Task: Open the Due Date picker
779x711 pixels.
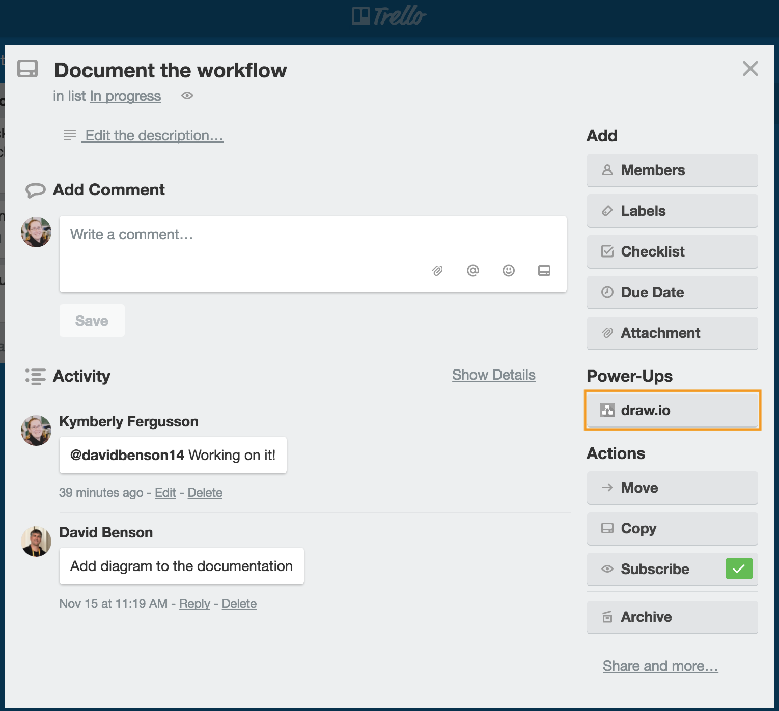Action: 672,292
